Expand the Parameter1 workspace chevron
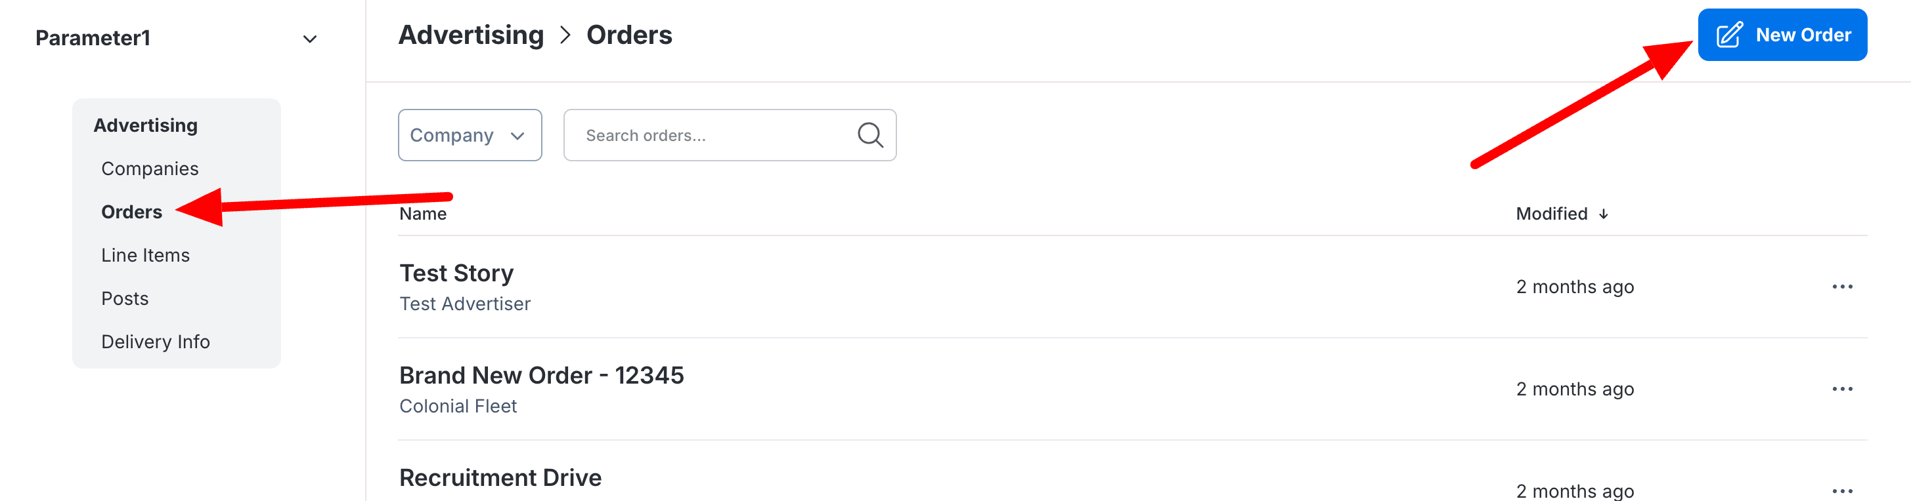Image resolution: width=1911 pixels, height=501 pixels. (x=310, y=39)
